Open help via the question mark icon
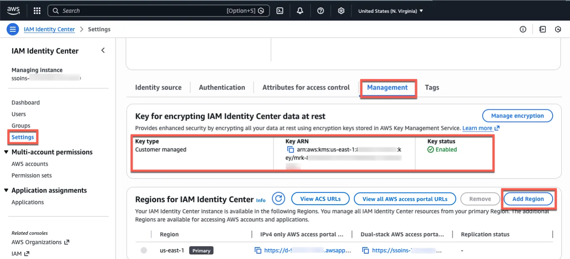This screenshot has width=570, height=259. pyautogui.click(x=320, y=10)
